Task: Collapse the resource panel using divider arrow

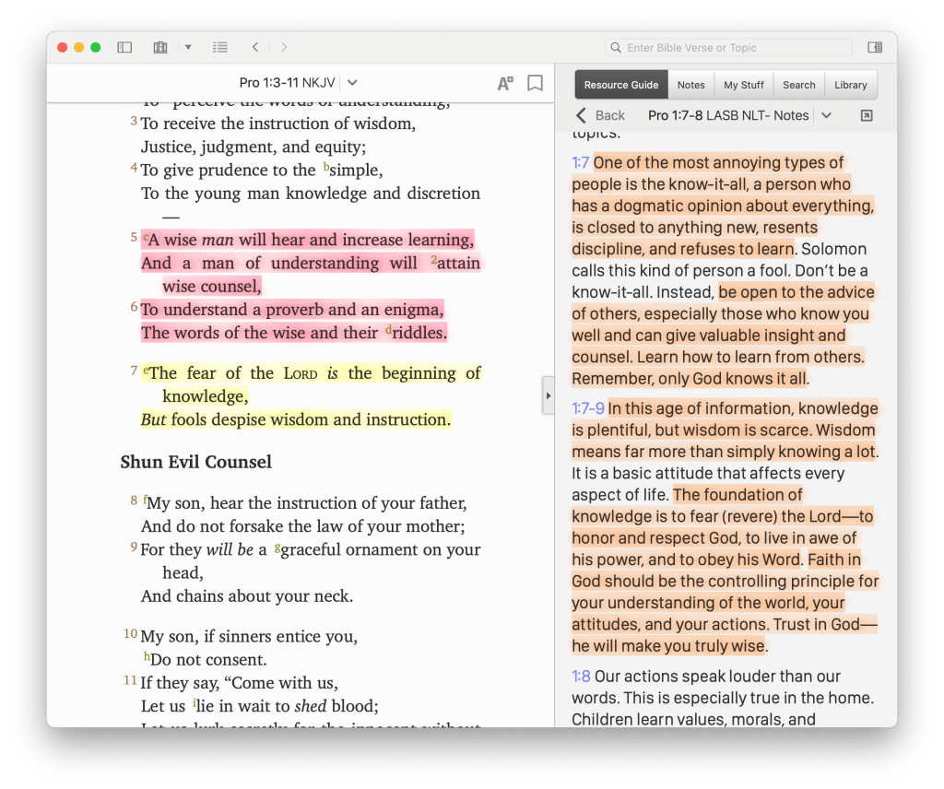Action: pos(548,395)
